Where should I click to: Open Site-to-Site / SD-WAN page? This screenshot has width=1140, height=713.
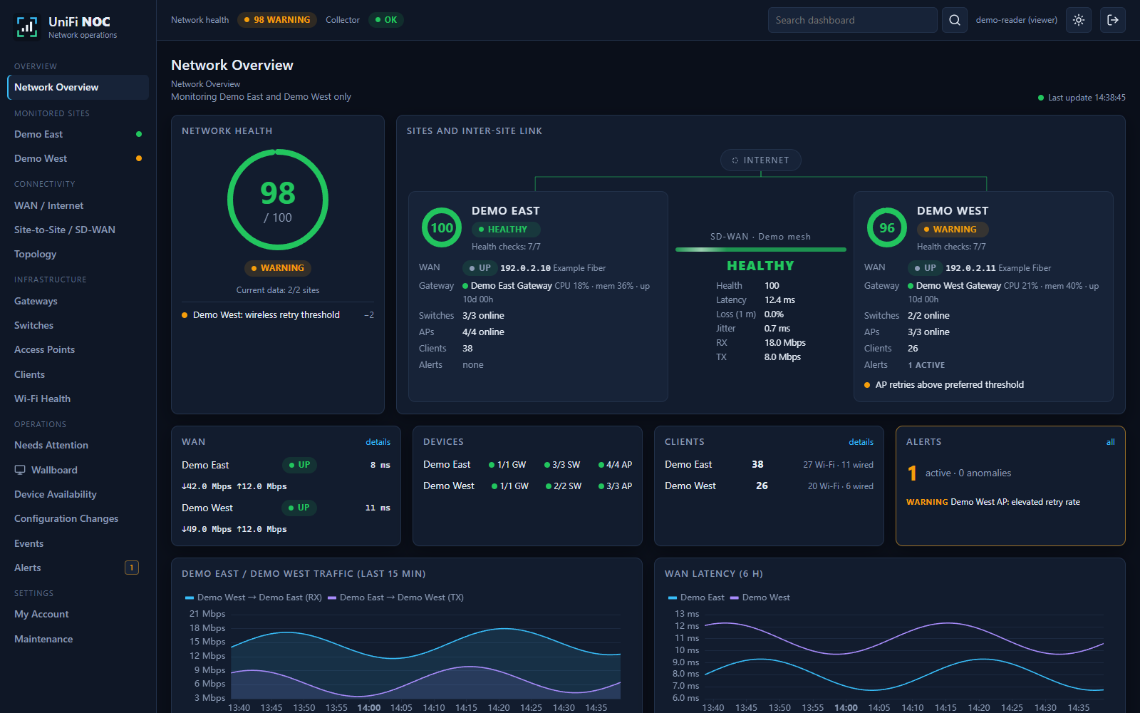[78, 230]
